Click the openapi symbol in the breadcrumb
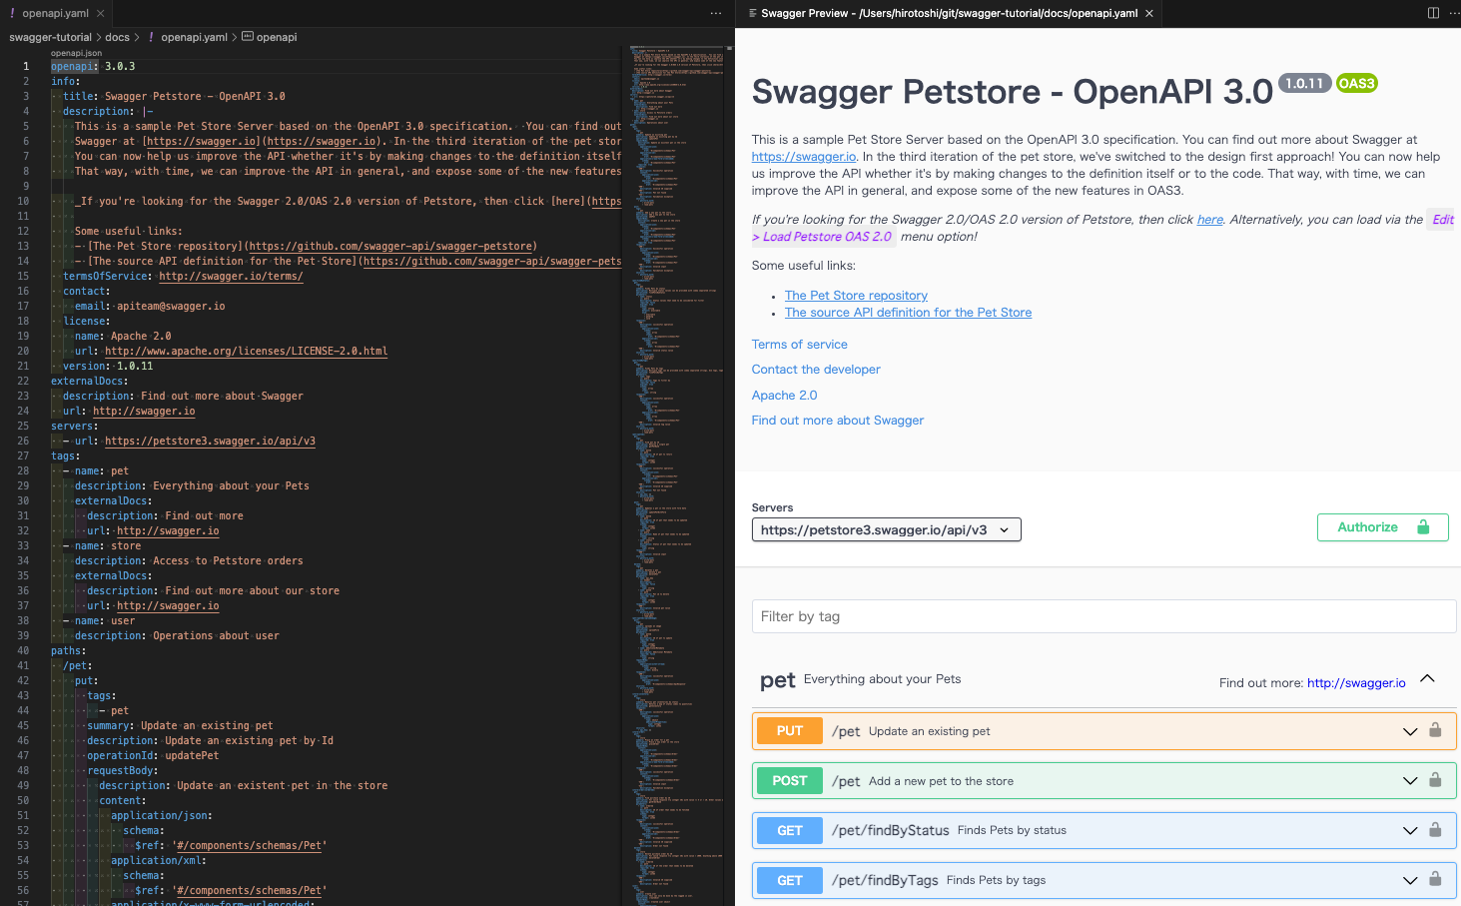 (269, 37)
